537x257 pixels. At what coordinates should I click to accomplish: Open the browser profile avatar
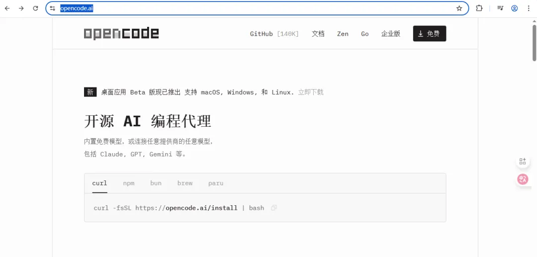coord(515,8)
